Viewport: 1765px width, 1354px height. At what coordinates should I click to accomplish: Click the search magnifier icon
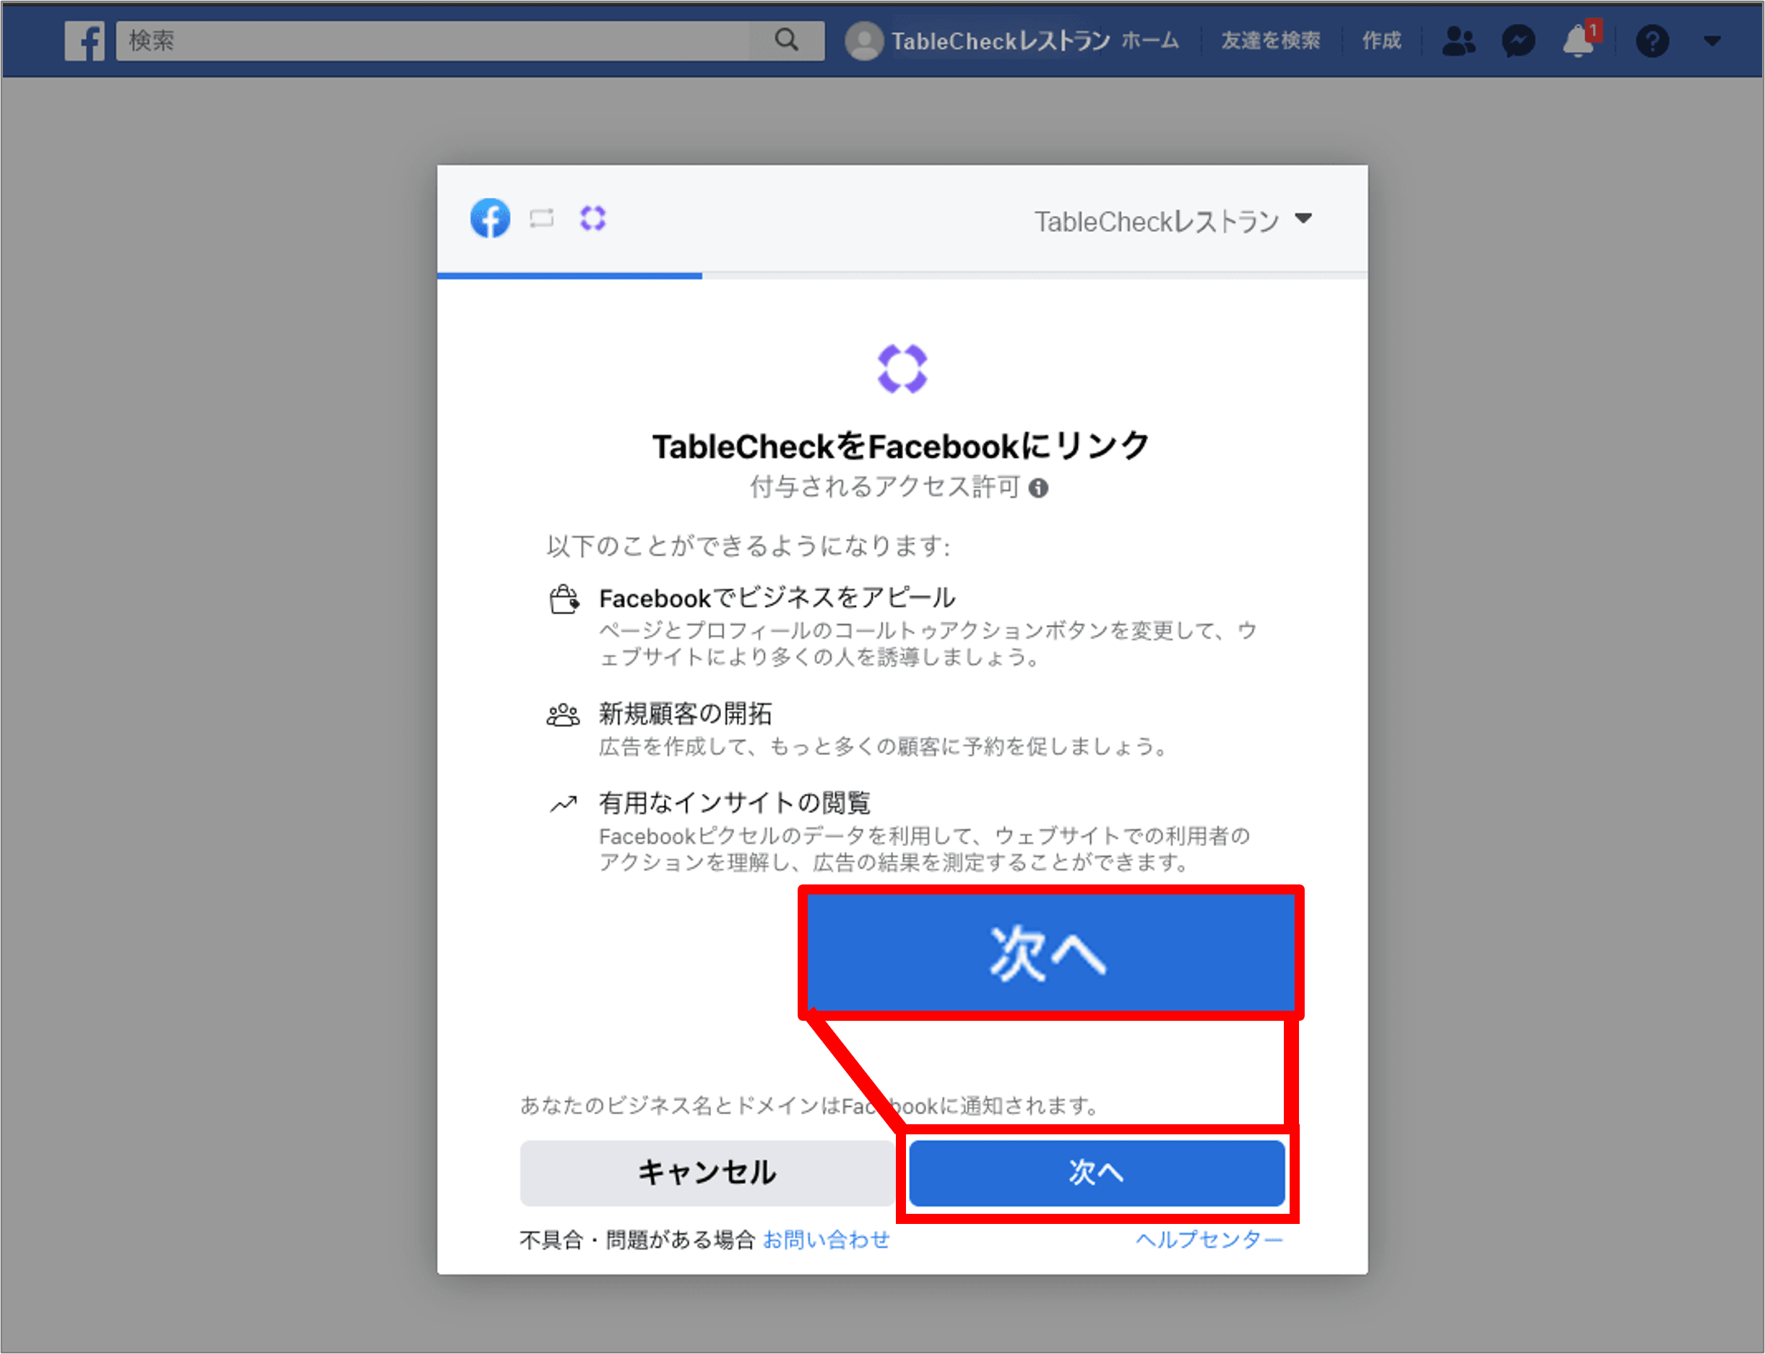click(x=786, y=40)
